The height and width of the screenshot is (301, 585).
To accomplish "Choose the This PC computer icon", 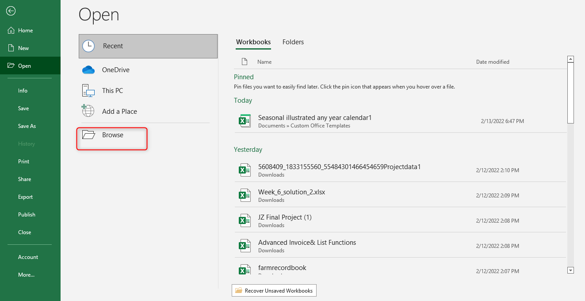I will coord(88,91).
